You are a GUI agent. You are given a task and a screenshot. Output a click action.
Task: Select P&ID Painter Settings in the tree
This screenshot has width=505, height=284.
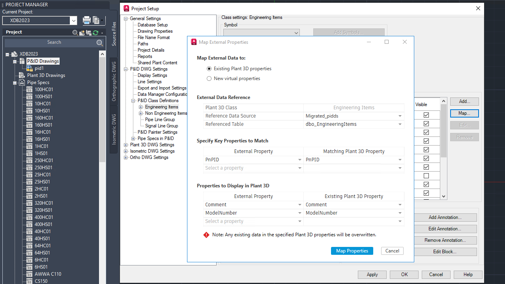coord(157,132)
